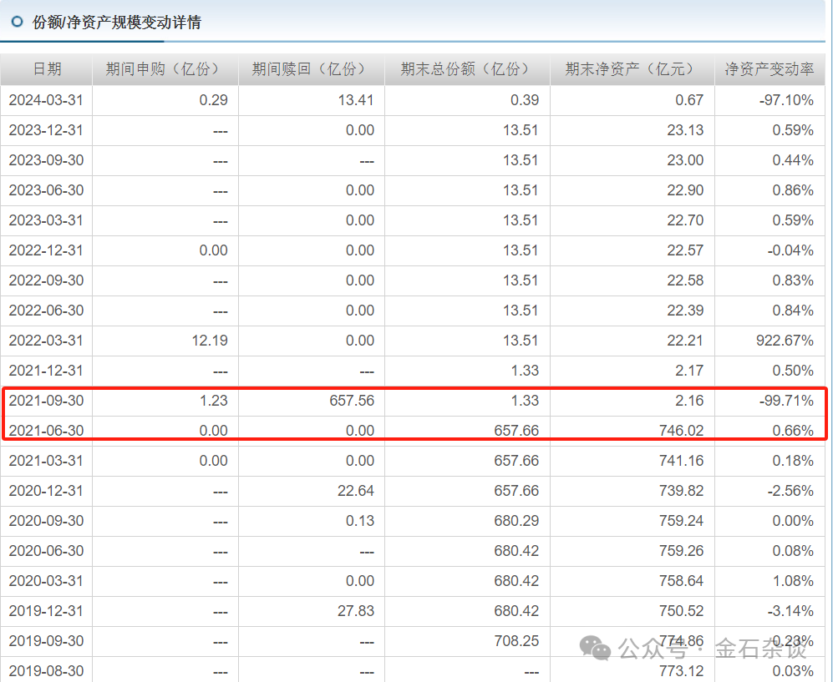
Task: Click the -2.56% change rate
Action: [x=790, y=491]
